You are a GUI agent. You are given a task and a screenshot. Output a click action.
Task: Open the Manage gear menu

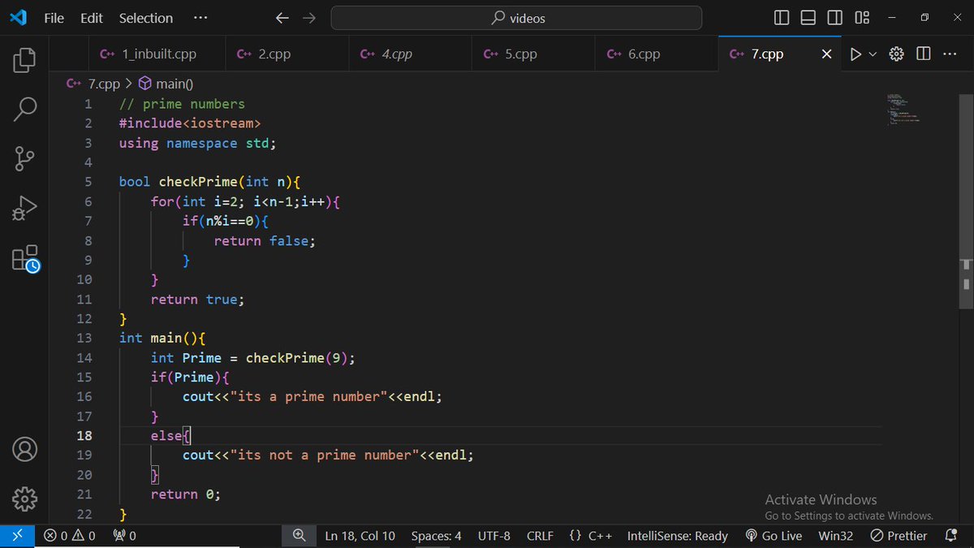(24, 498)
